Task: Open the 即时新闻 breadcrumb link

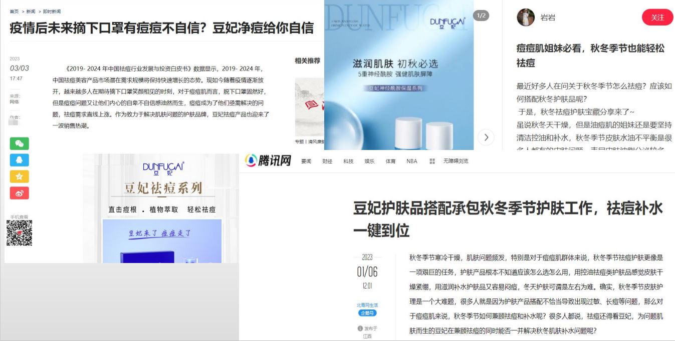Action: [52, 11]
